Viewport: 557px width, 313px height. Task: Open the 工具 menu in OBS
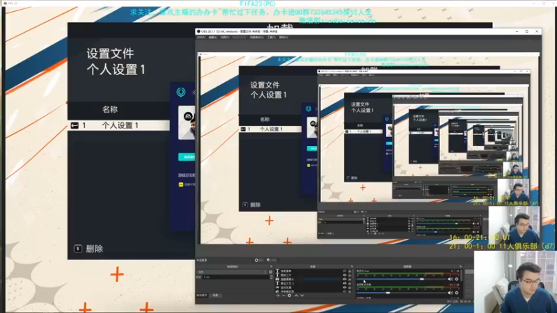pos(271,38)
